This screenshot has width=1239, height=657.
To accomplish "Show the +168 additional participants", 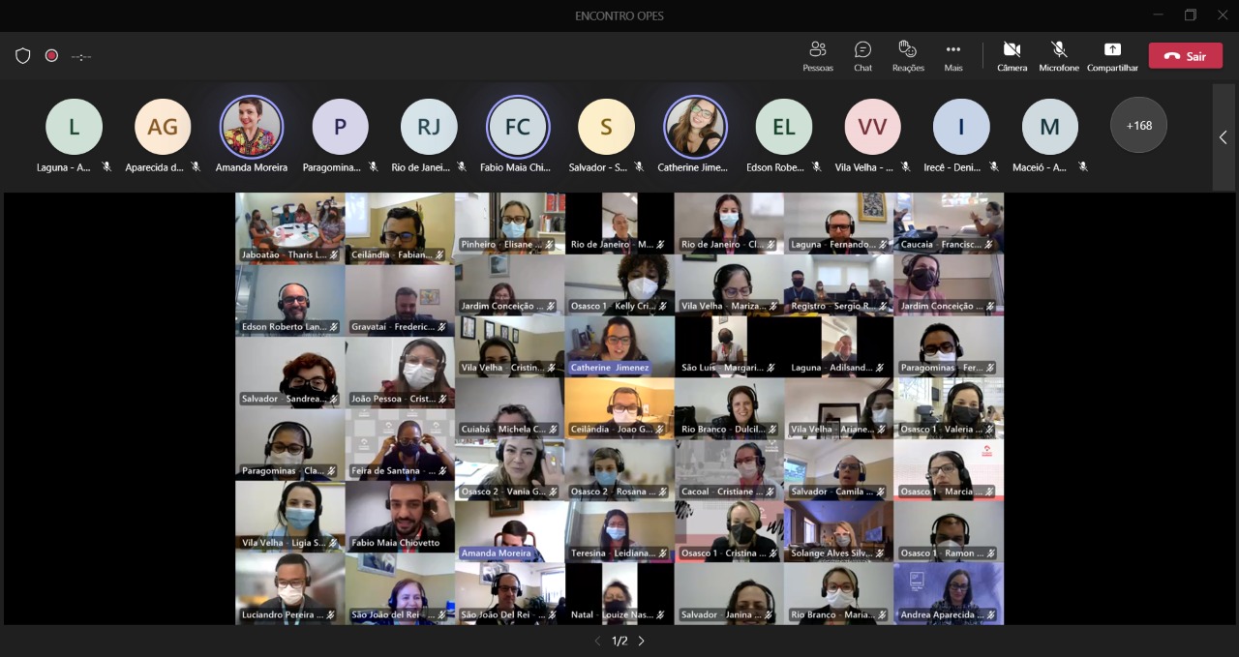I will 1138,125.
